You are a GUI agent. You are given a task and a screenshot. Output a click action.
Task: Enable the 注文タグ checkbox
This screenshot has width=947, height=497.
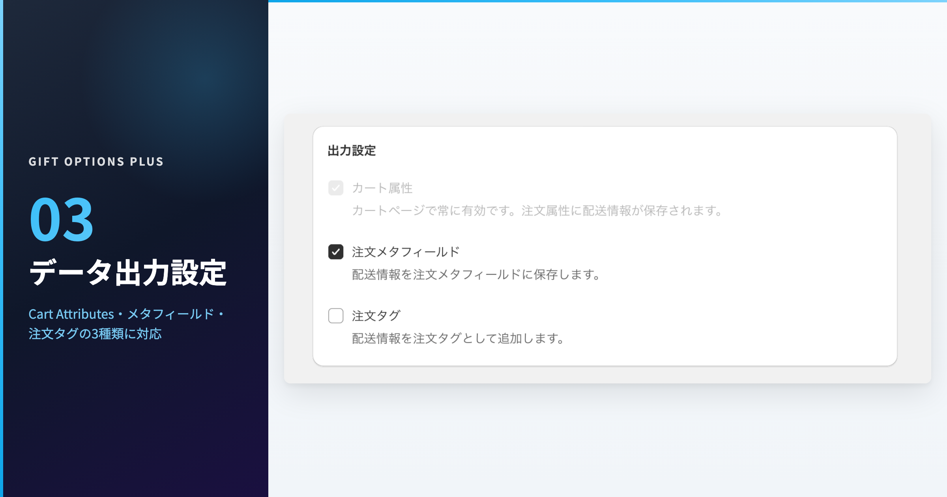coord(336,316)
